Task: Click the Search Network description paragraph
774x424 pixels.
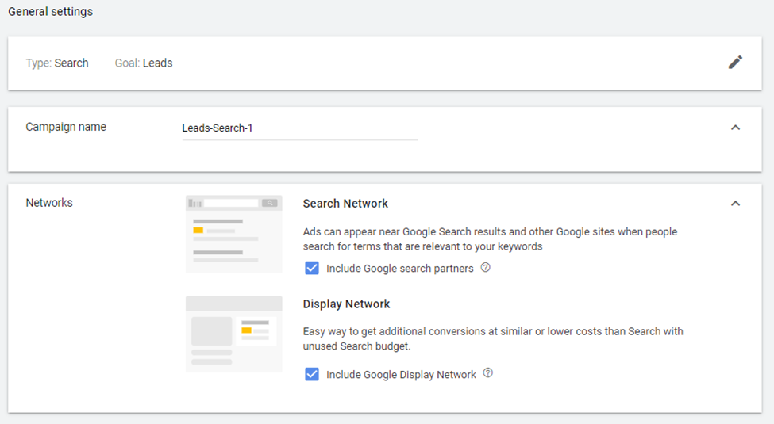Action: pos(490,239)
